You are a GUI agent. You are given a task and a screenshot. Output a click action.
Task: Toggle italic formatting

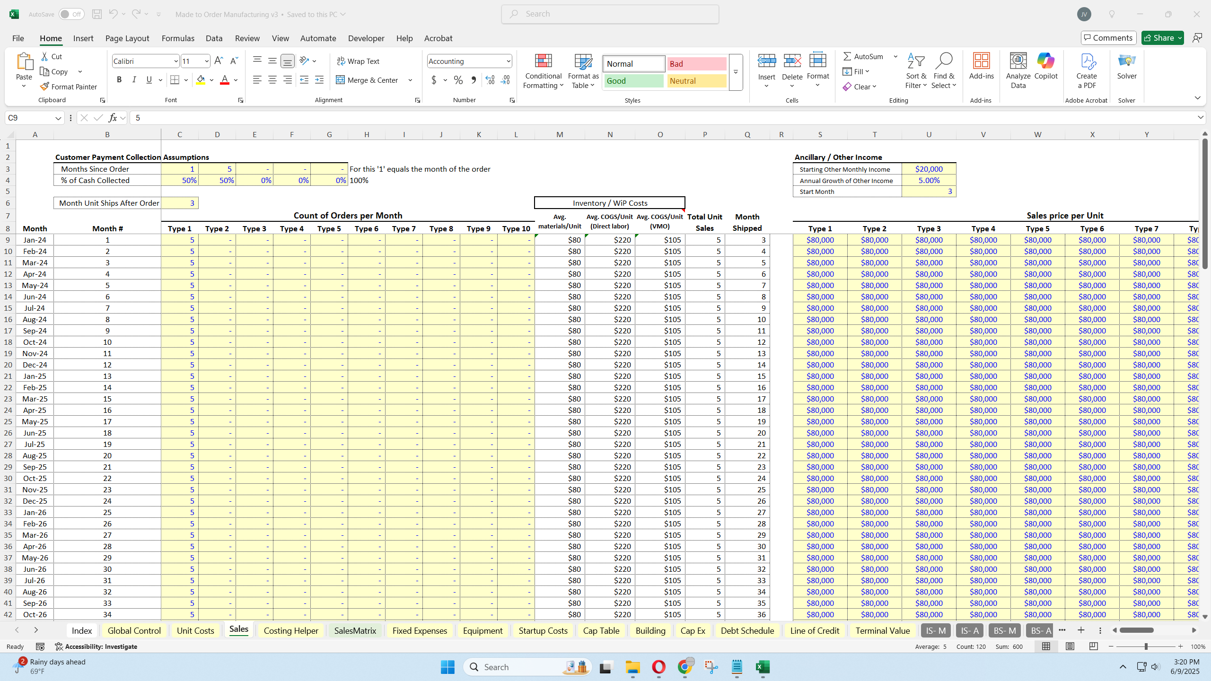click(x=134, y=79)
